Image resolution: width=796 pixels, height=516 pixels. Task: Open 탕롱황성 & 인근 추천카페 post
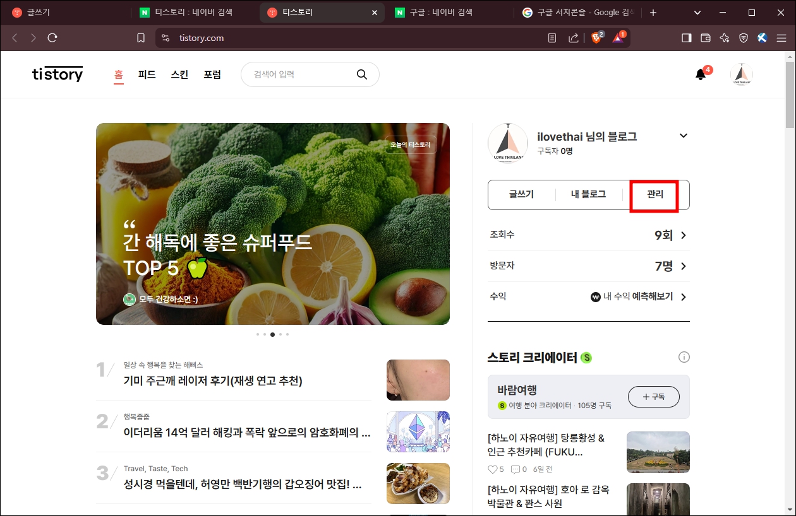coord(546,445)
